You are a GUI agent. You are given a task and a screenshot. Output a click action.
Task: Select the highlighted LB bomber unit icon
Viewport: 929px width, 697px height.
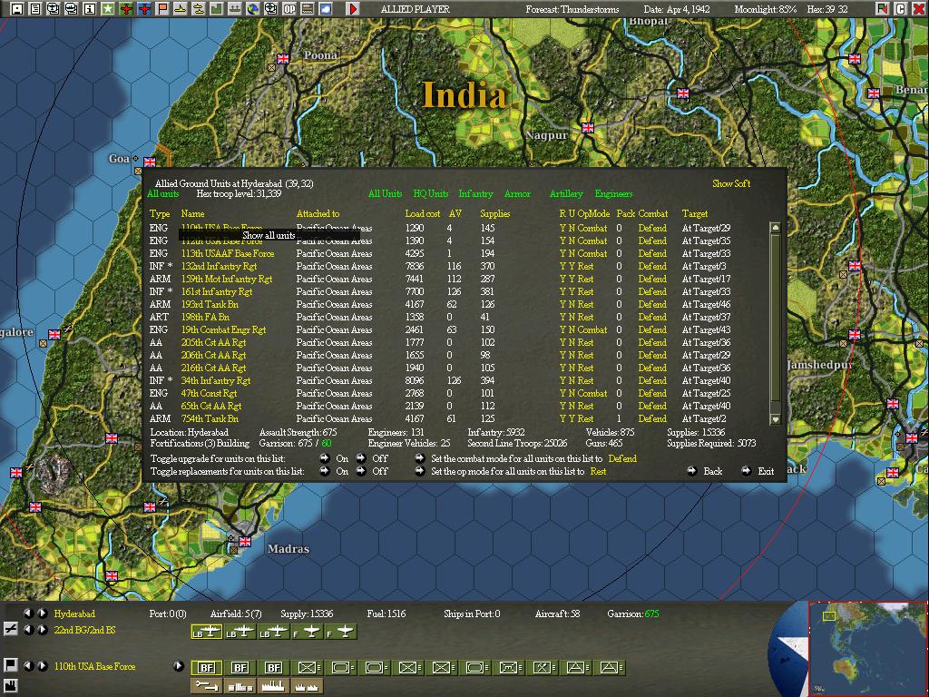[207, 633]
